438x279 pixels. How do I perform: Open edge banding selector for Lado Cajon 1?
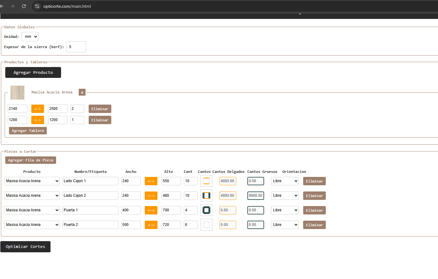click(x=206, y=181)
